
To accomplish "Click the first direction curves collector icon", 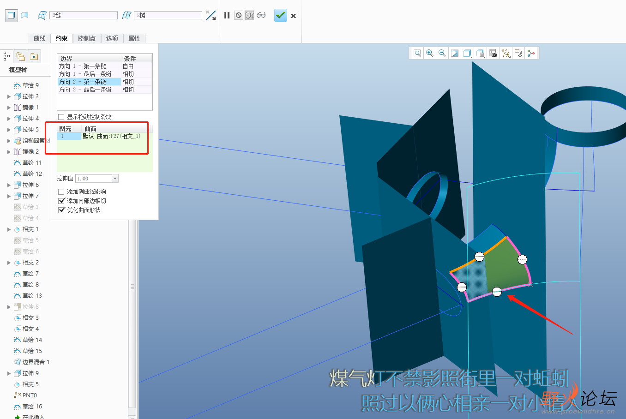I will [42, 15].
